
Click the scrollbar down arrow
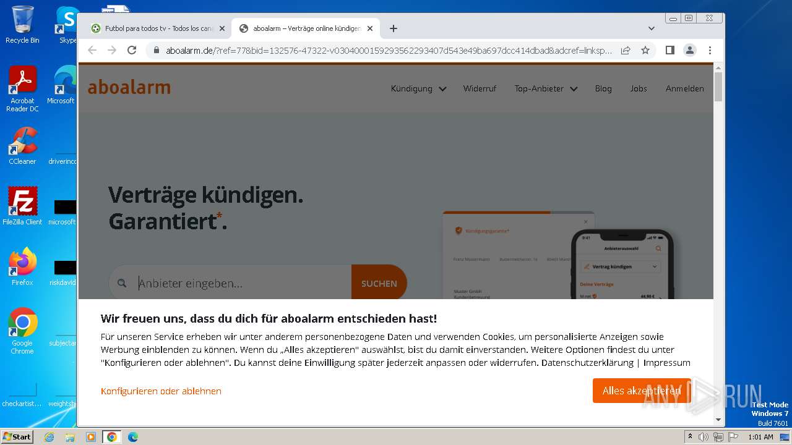click(x=718, y=420)
